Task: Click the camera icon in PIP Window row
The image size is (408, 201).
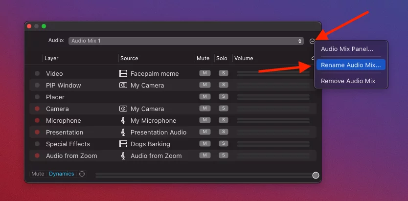Action: click(123, 85)
